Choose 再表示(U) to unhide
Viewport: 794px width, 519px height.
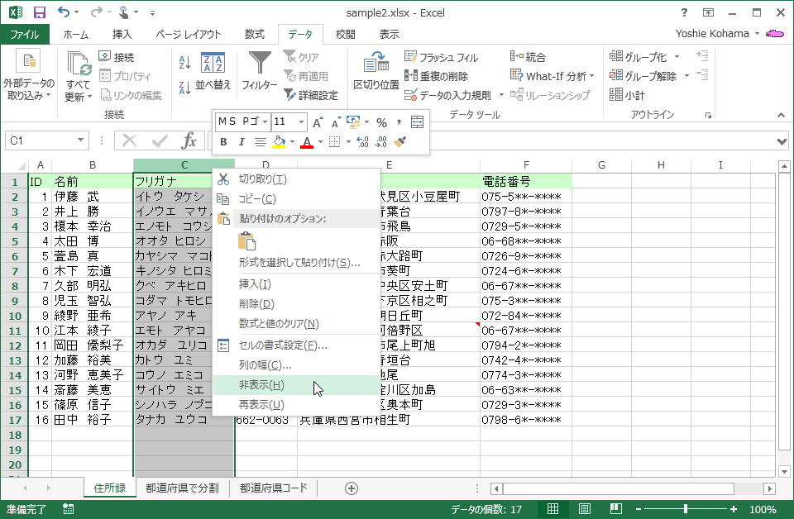(x=296, y=405)
